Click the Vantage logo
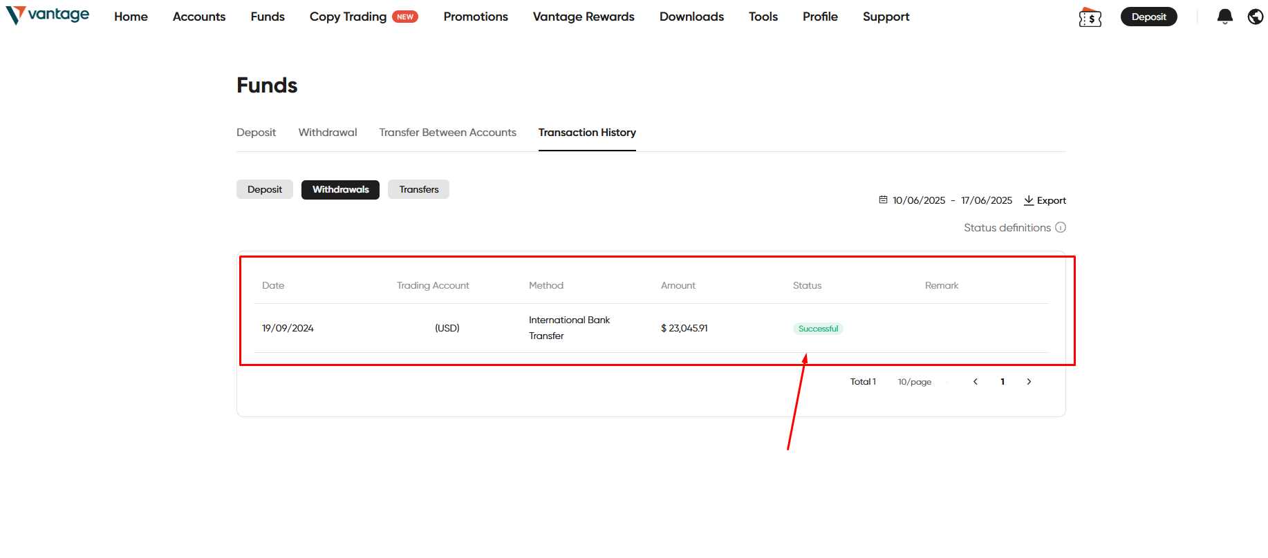 [x=47, y=15]
